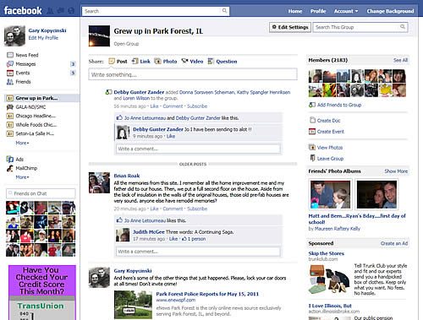Image resolution: width=423 pixels, height=320 pixels.
Task: Open Brian Roak's profile link
Action: click(x=127, y=176)
